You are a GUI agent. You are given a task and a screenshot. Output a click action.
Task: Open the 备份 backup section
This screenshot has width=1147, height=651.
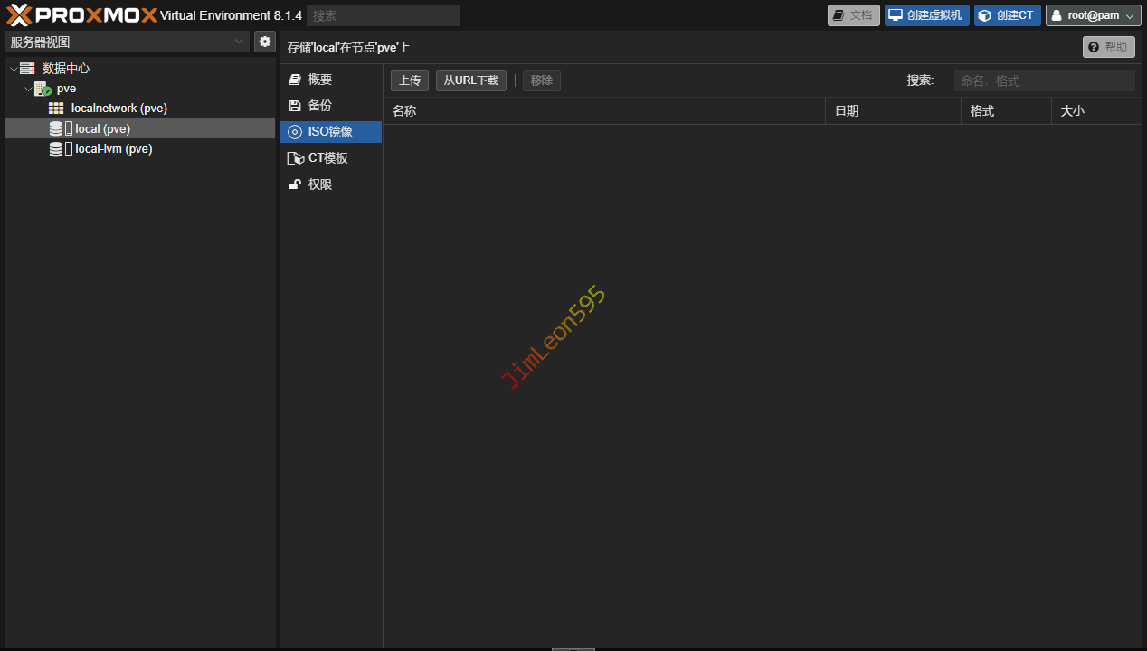319,106
